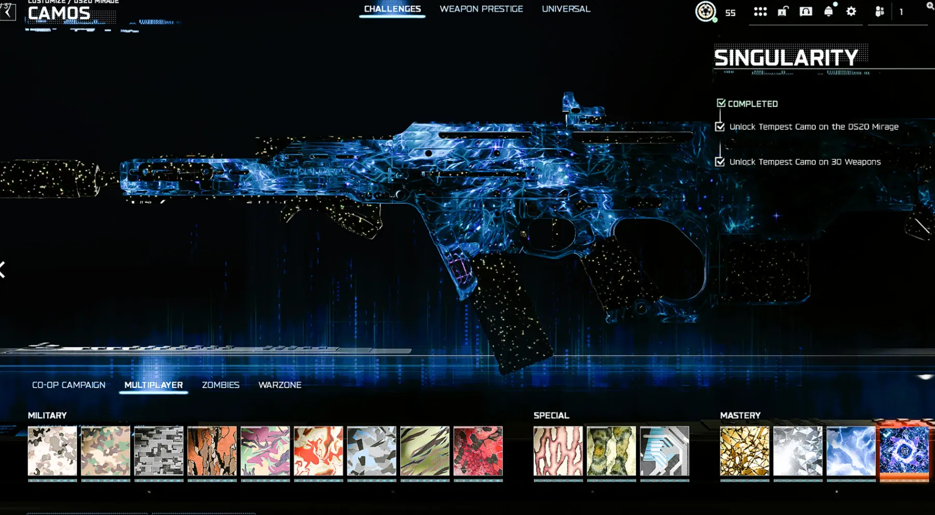Select the red scale Military camo swatch

(x=478, y=451)
